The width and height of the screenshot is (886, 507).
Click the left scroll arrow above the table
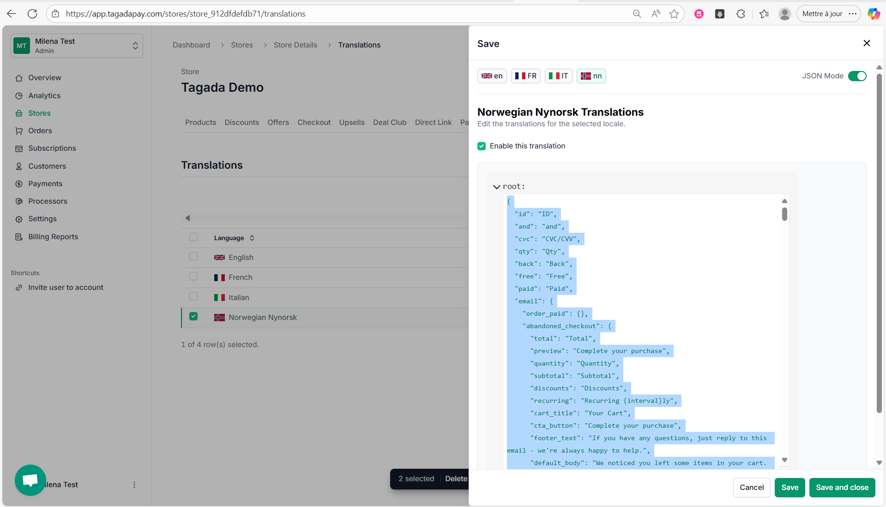[187, 218]
